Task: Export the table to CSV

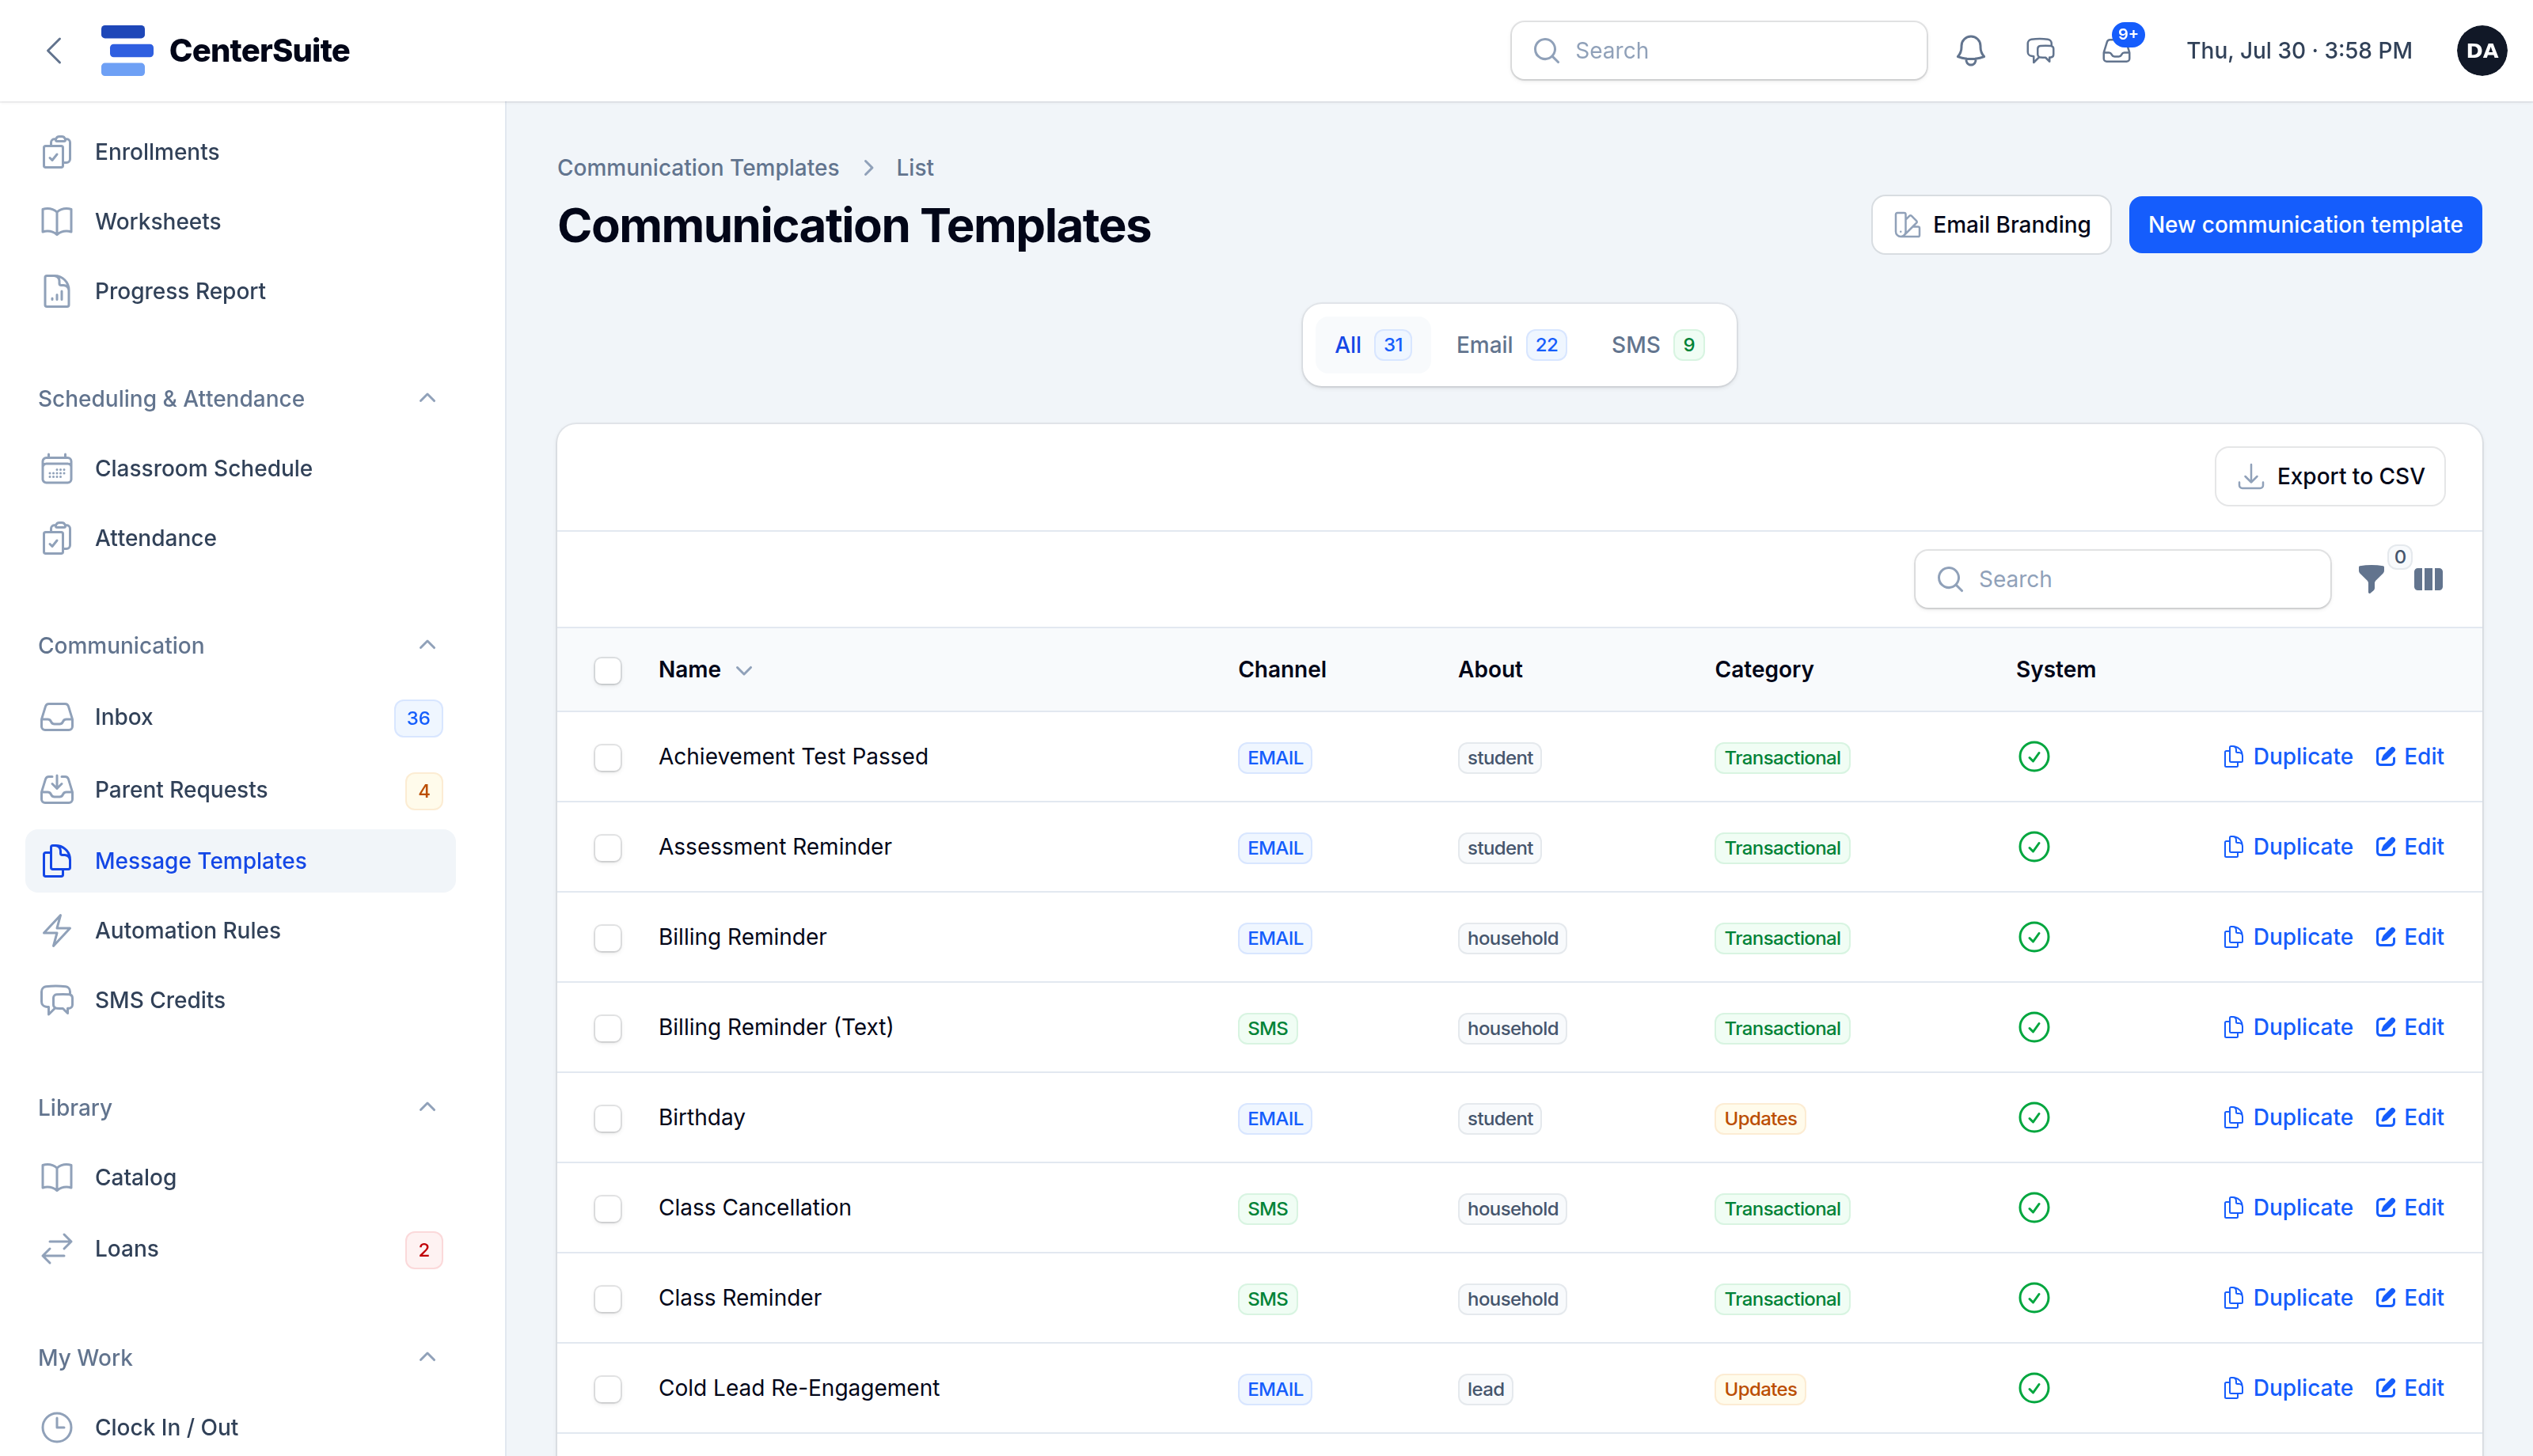Action: point(2330,476)
